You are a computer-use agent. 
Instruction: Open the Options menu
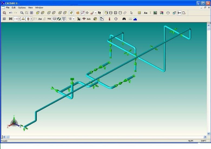pos(22,8)
